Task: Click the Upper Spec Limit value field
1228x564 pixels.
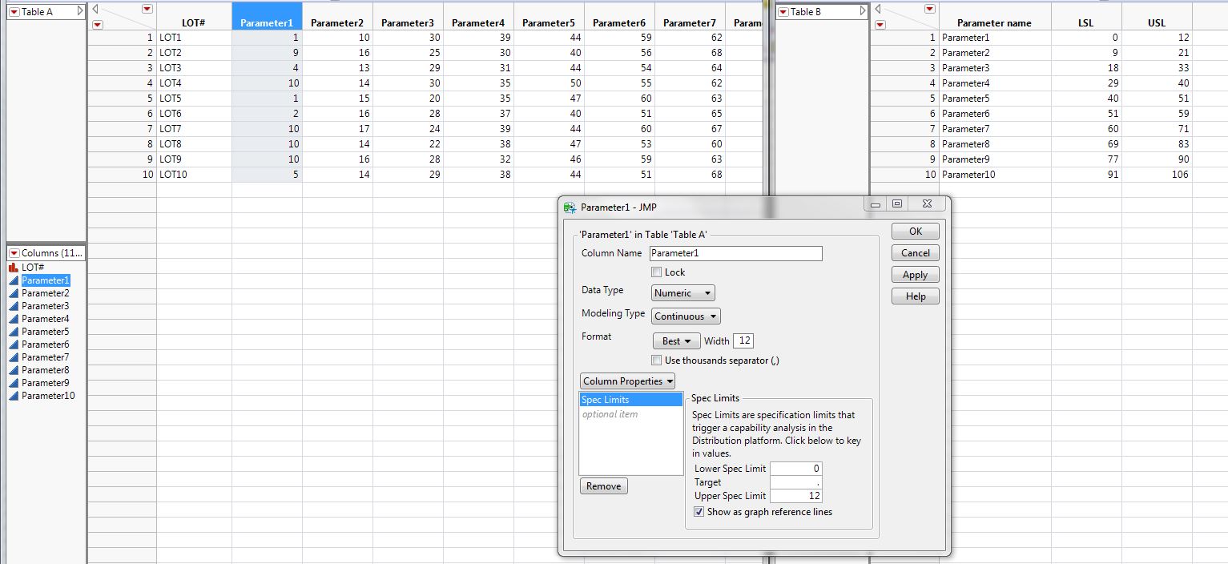Action: pos(795,495)
